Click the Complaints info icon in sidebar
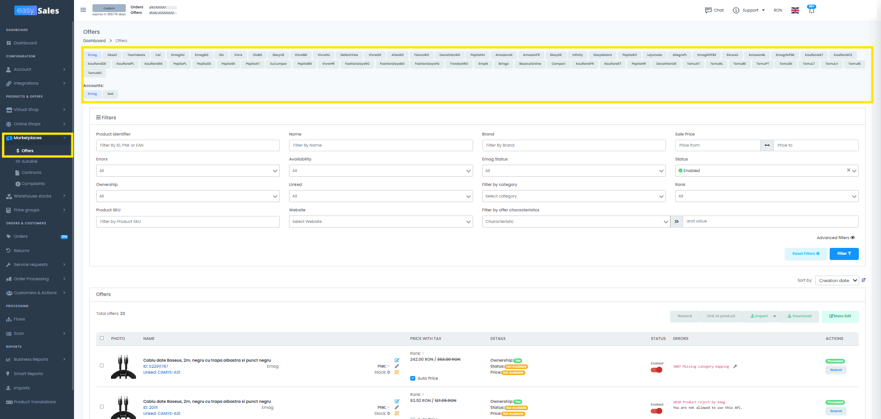881x419 pixels. point(18,184)
